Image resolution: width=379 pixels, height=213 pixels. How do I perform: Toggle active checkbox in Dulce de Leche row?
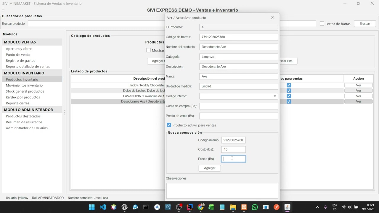pyautogui.click(x=289, y=91)
